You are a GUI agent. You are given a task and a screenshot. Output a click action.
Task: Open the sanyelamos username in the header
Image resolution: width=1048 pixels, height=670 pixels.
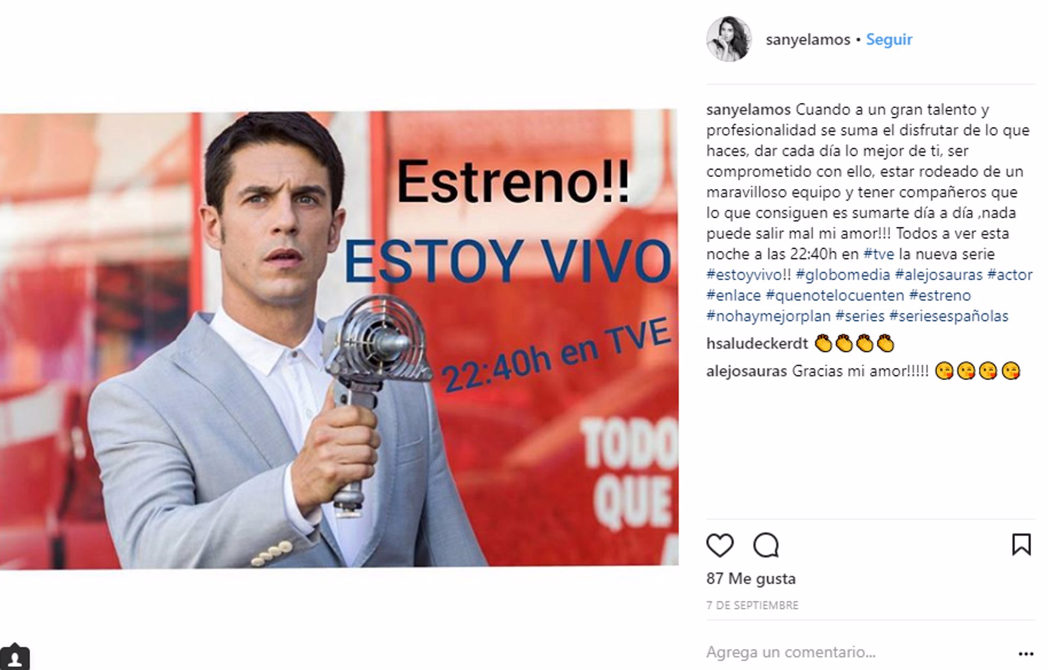tap(808, 39)
